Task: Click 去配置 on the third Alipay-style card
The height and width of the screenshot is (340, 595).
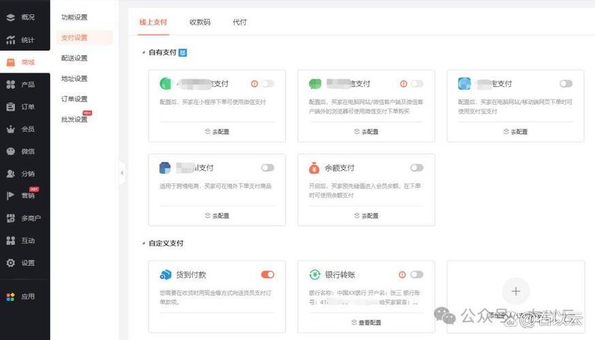Action: click(x=515, y=131)
